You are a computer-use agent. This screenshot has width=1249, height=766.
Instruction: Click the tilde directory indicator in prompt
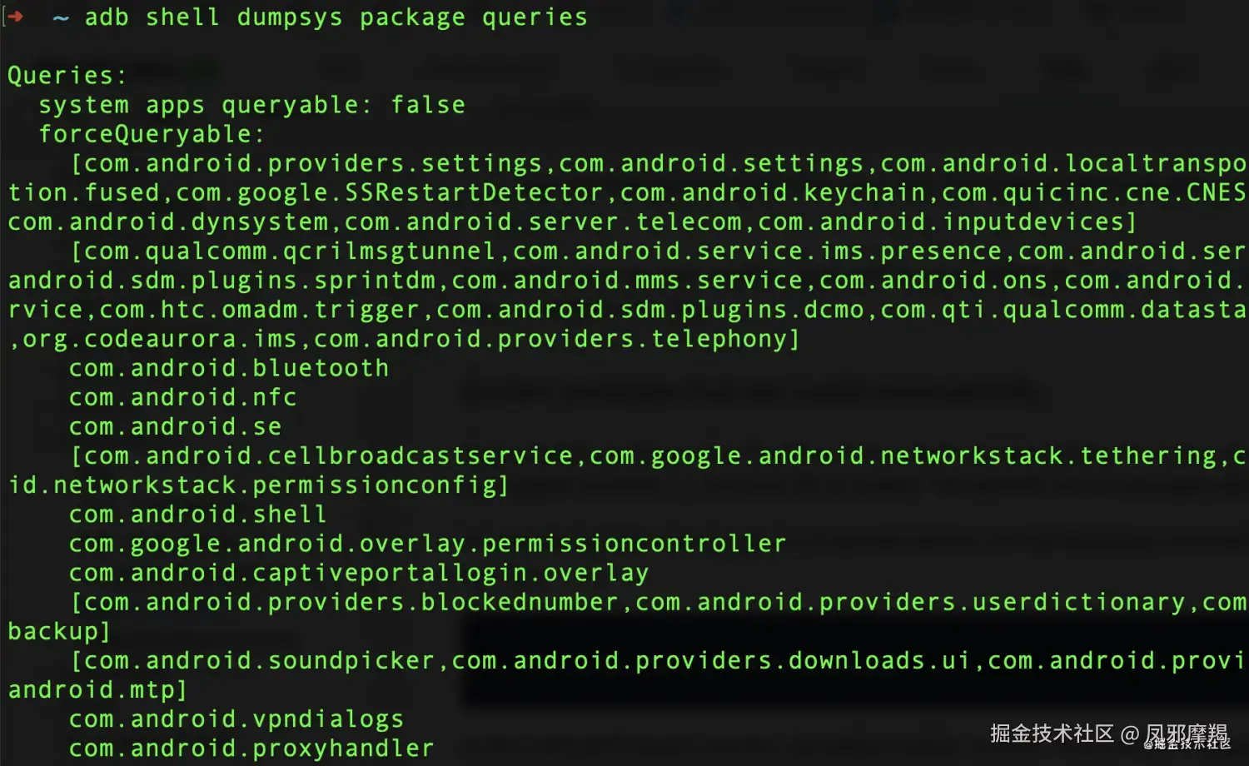click(61, 17)
